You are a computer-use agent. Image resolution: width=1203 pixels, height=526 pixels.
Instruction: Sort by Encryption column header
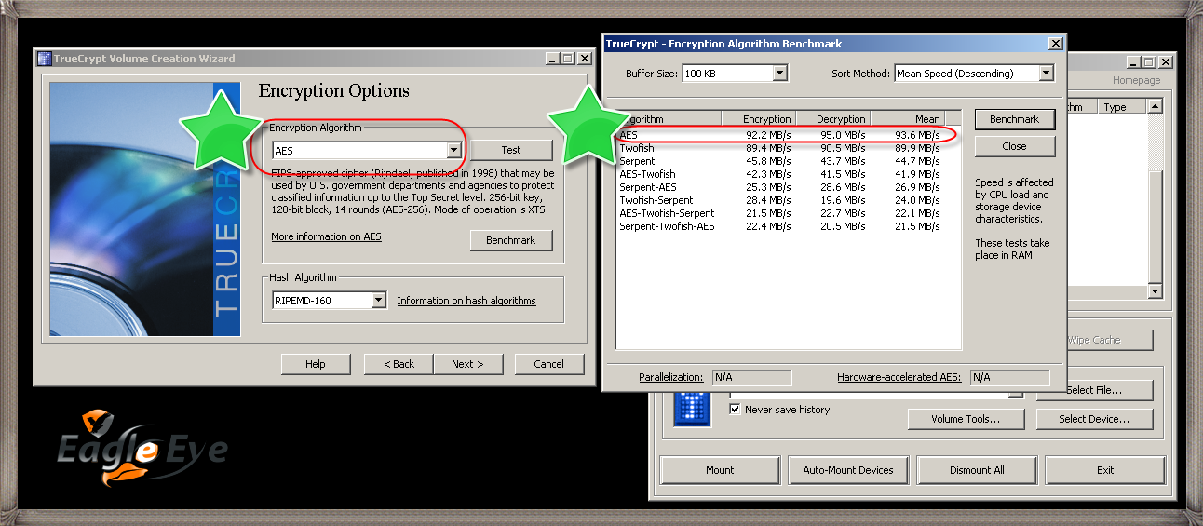tap(759, 119)
